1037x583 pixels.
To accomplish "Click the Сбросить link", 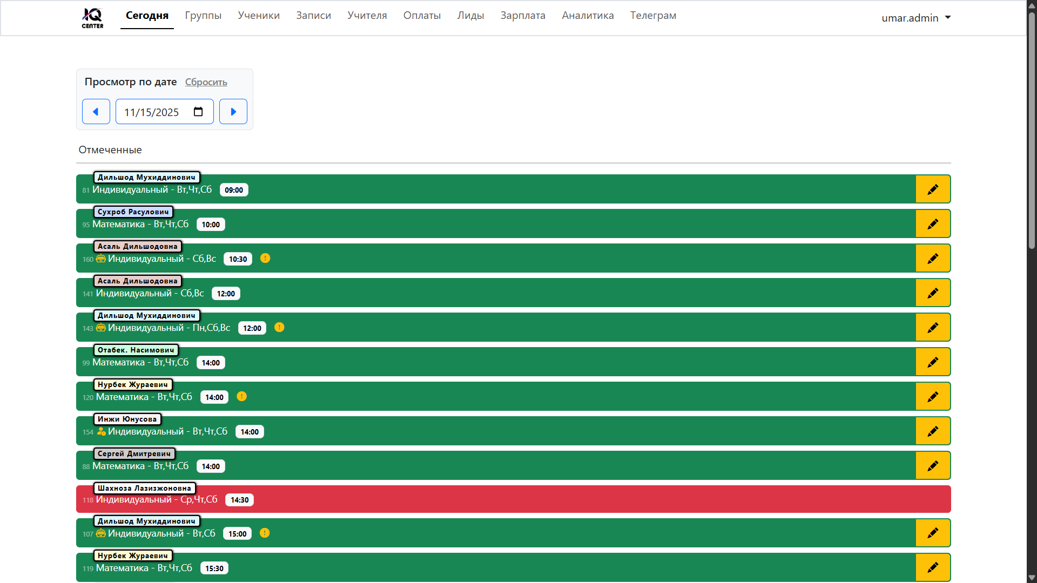I will pos(206,82).
